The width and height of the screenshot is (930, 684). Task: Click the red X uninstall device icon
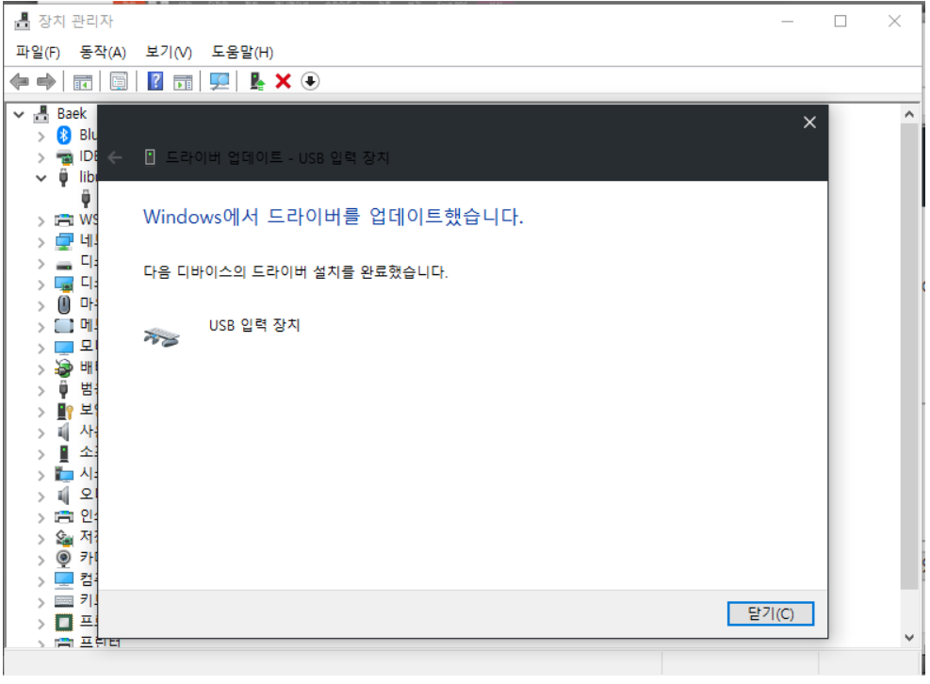coord(282,81)
